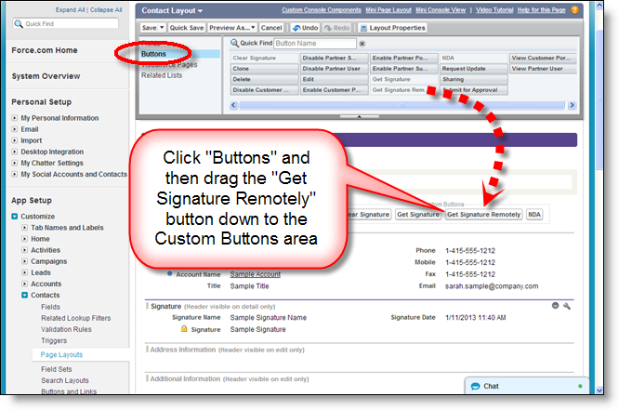
Task: Select Buttons in palette categories
Action: click(x=154, y=55)
